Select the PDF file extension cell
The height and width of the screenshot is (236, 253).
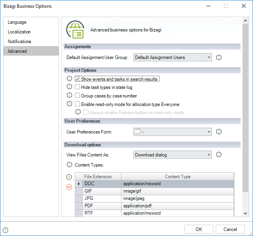[102, 206]
